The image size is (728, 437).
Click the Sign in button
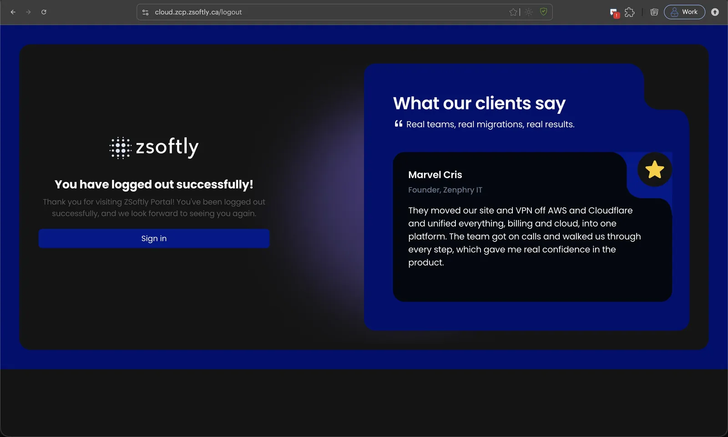154,238
